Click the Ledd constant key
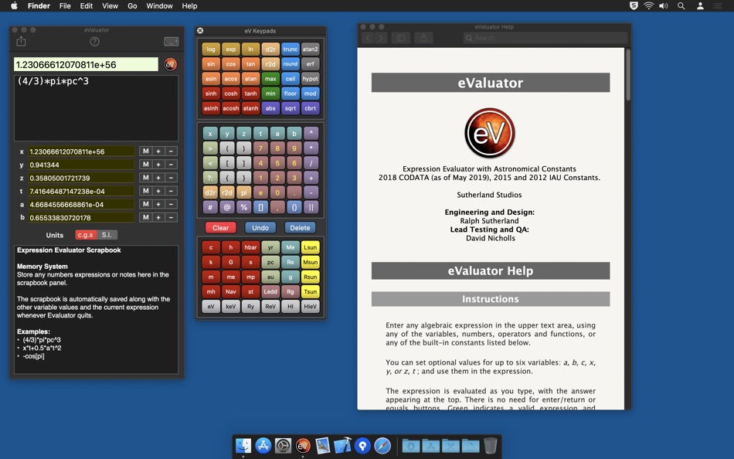Image resolution: width=734 pixels, height=459 pixels. click(270, 291)
